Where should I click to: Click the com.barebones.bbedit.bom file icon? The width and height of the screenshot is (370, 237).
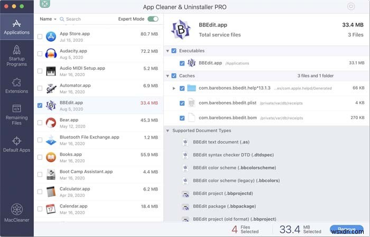pos(191,117)
